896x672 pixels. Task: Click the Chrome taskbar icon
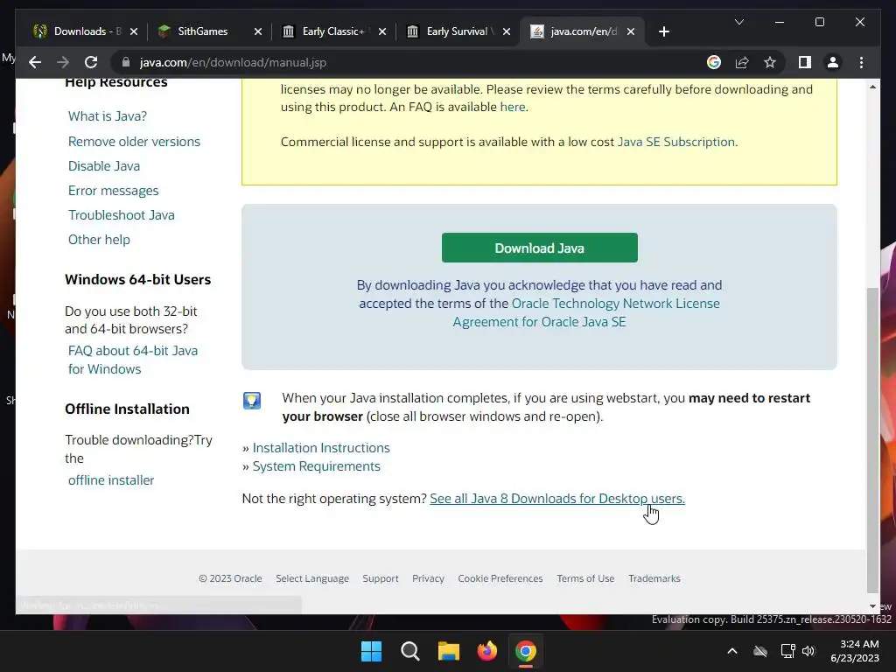(526, 651)
